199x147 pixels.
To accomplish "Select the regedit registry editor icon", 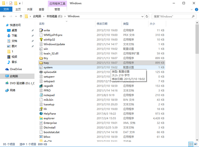I will 41,86.
